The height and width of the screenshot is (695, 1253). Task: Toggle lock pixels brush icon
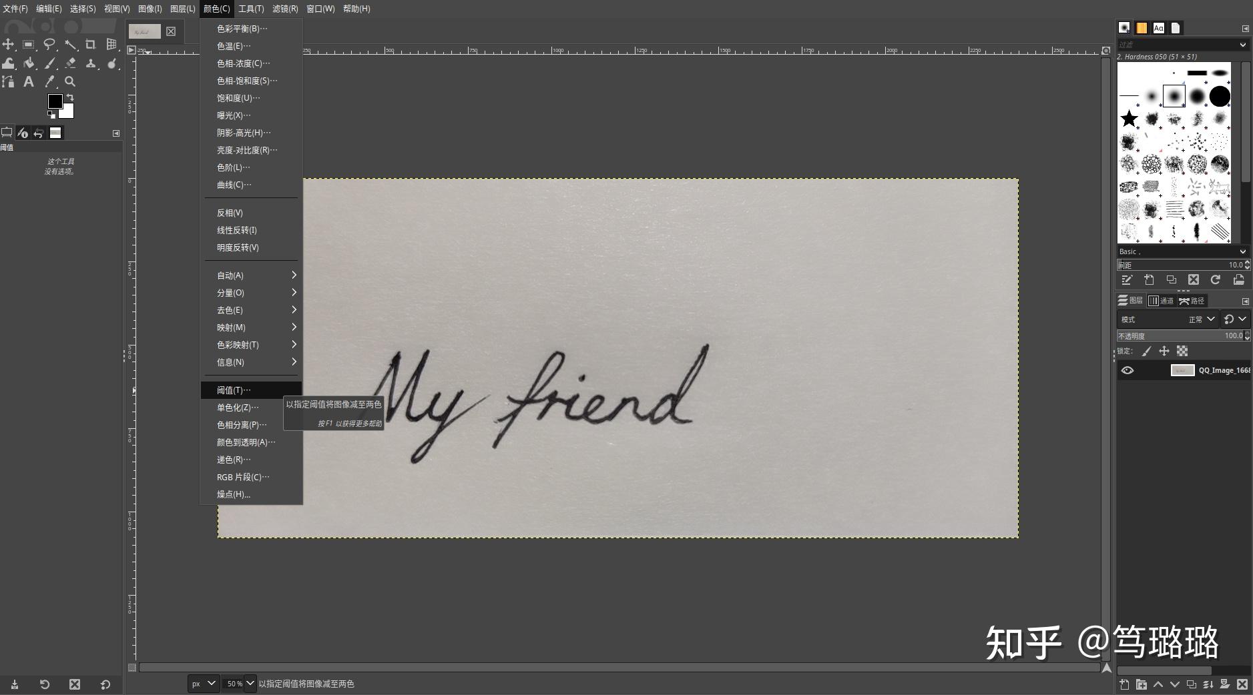[1146, 351]
